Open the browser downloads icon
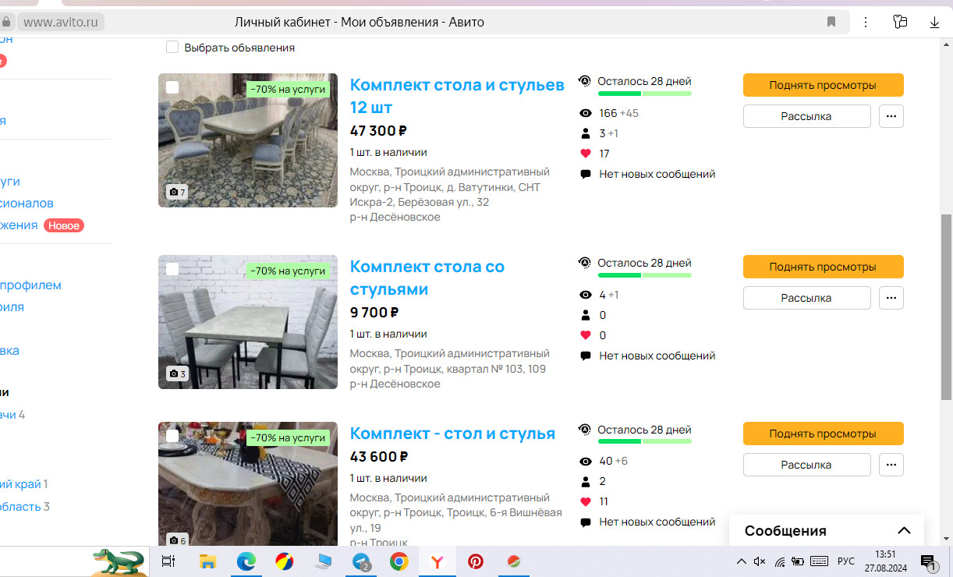Image resolution: width=953 pixels, height=577 pixels. tap(934, 22)
